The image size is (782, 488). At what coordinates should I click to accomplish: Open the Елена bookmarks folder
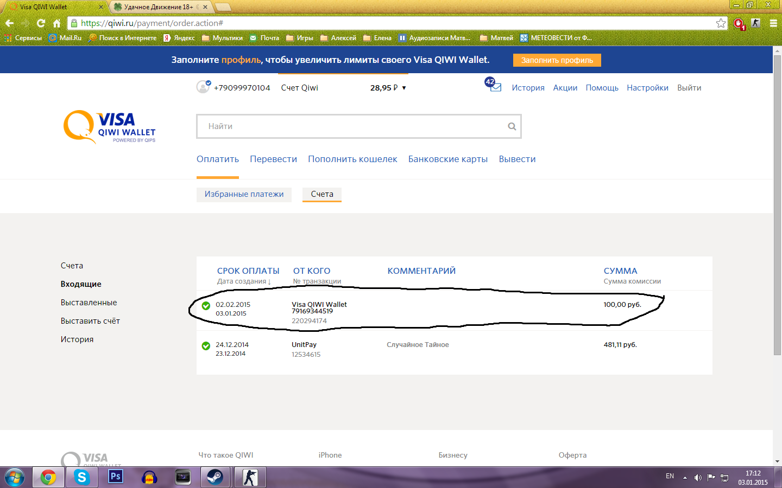(377, 38)
